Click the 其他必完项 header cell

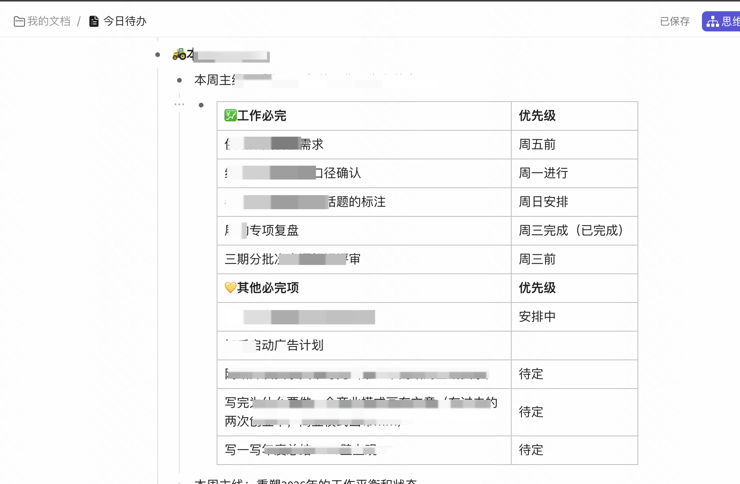tap(364, 288)
